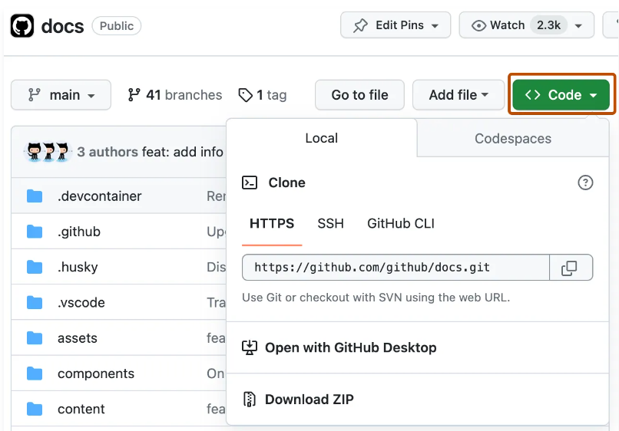619x431 pixels.
Task: Open the .husky folder
Action: coord(78,267)
